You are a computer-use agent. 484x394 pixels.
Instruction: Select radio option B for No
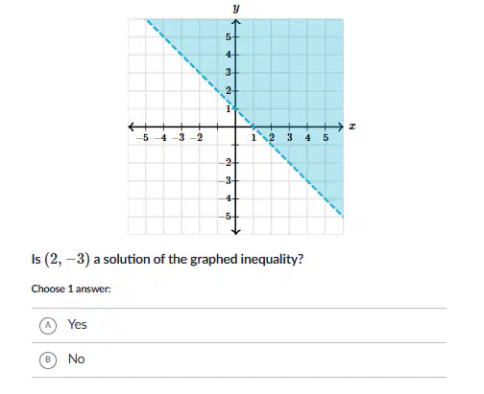click(x=48, y=359)
